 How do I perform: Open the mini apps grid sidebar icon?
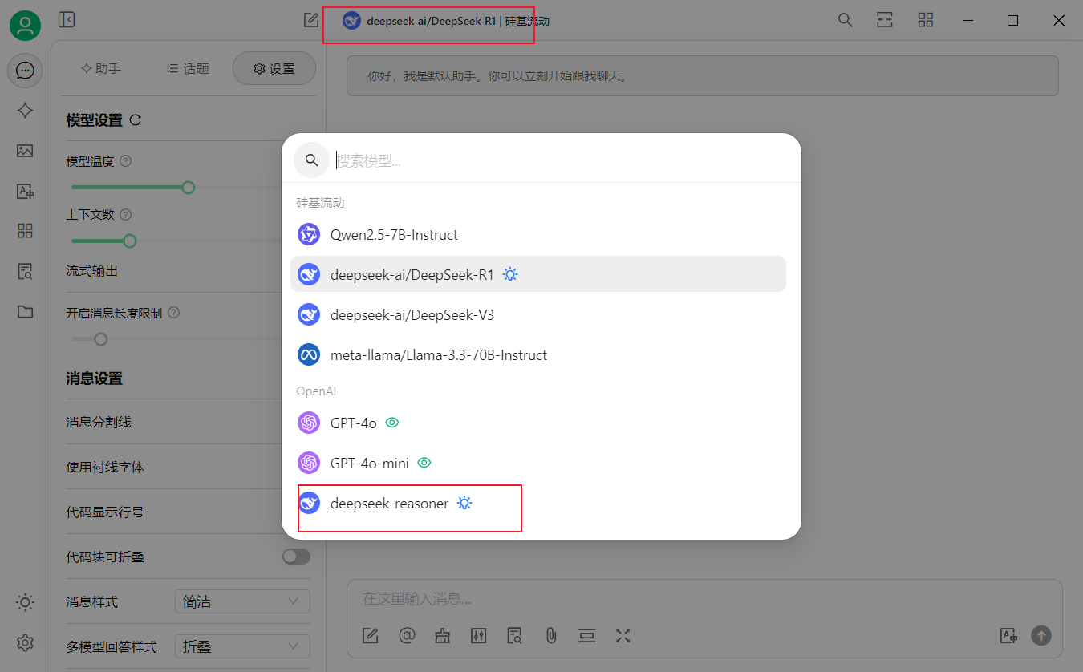click(x=25, y=231)
